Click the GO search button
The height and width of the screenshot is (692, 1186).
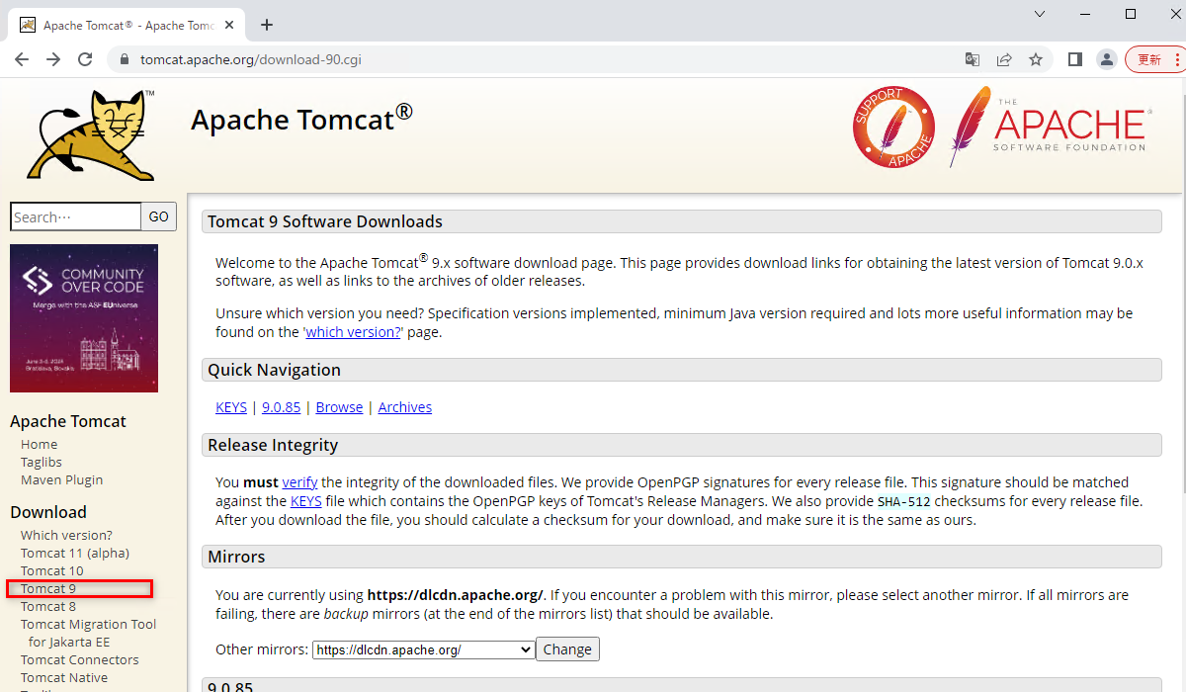(x=159, y=216)
